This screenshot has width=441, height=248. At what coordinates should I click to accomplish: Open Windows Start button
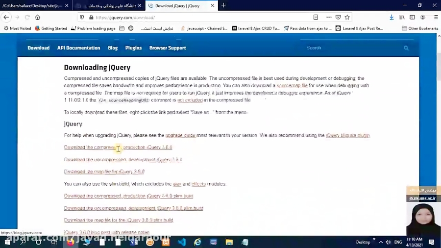coord(7,242)
